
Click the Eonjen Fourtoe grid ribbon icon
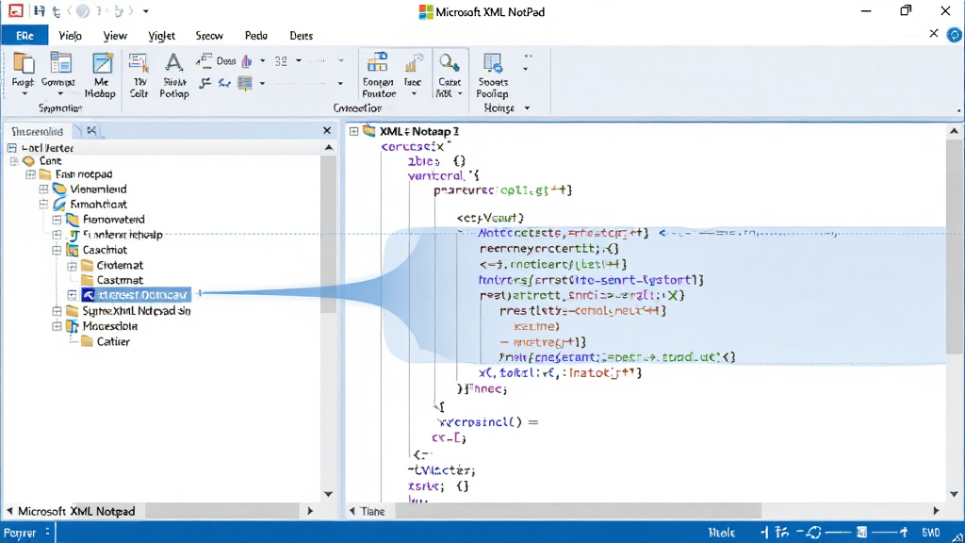click(x=377, y=63)
